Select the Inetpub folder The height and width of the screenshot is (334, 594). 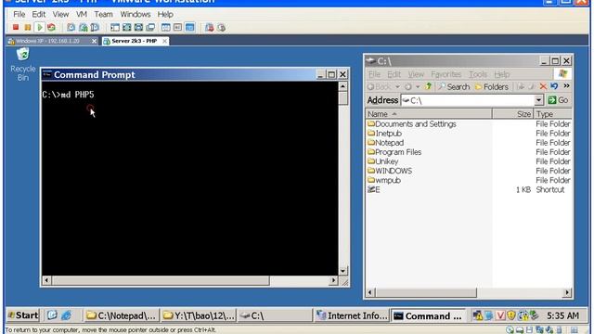(x=384, y=134)
